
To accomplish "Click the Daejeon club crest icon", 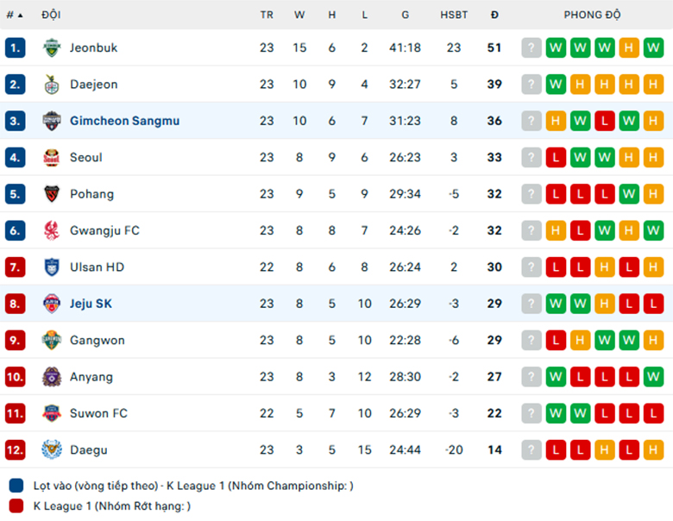I will click(52, 85).
